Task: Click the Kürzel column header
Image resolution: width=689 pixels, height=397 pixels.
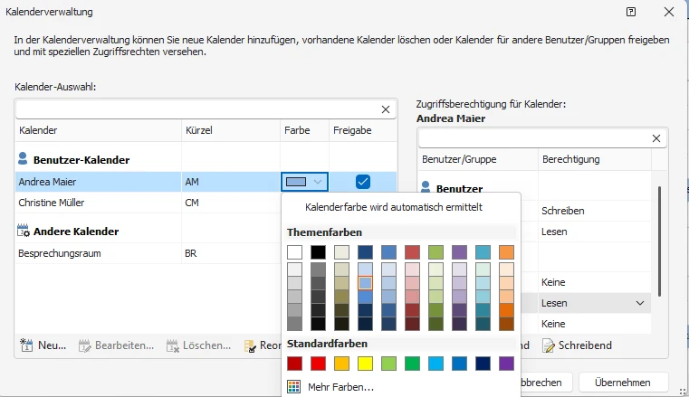Action: coord(231,130)
